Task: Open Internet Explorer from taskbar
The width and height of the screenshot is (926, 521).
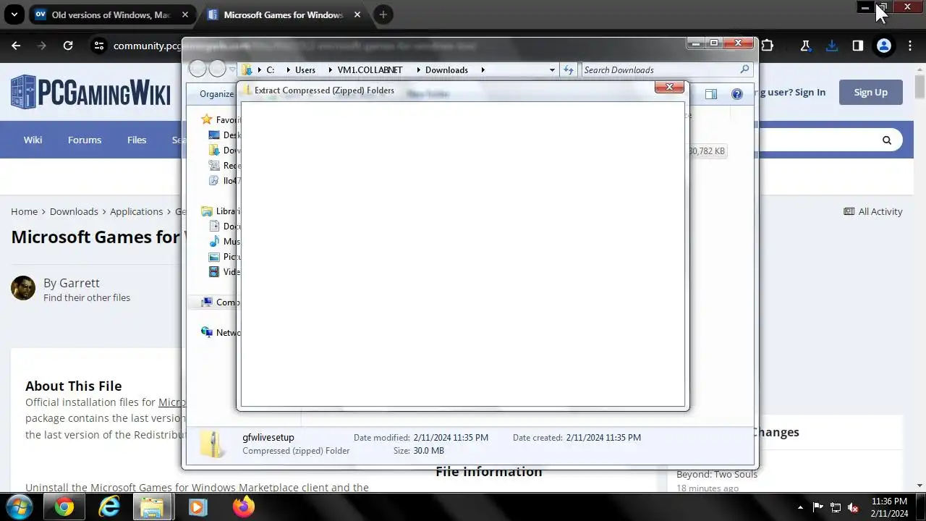Action: click(x=109, y=507)
